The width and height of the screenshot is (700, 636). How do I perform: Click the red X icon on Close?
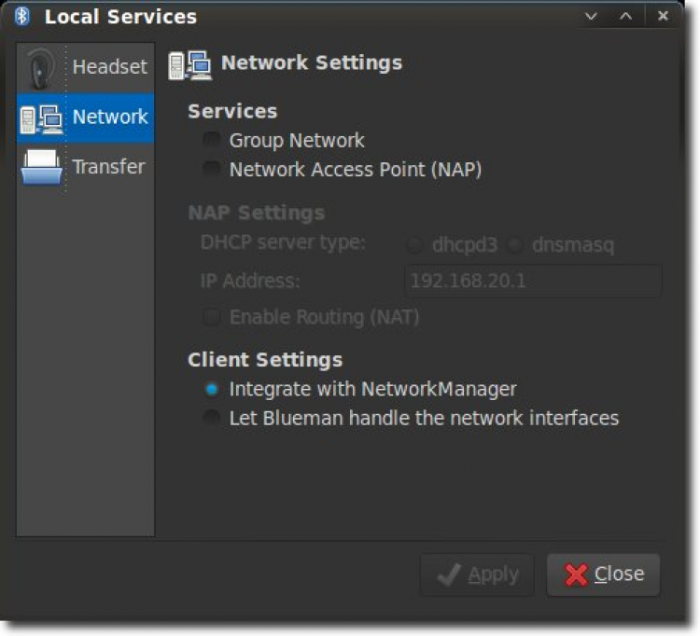pyautogui.click(x=577, y=574)
